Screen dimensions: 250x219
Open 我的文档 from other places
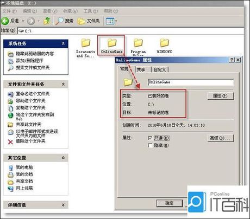point(24,174)
